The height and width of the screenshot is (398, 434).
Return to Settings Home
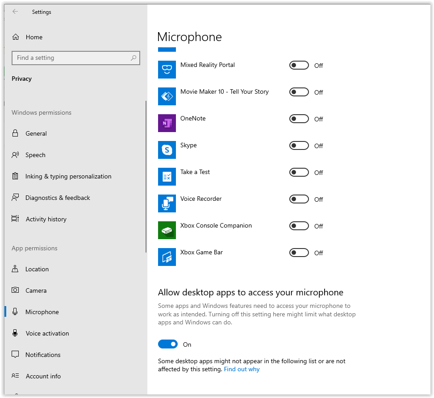33,37
